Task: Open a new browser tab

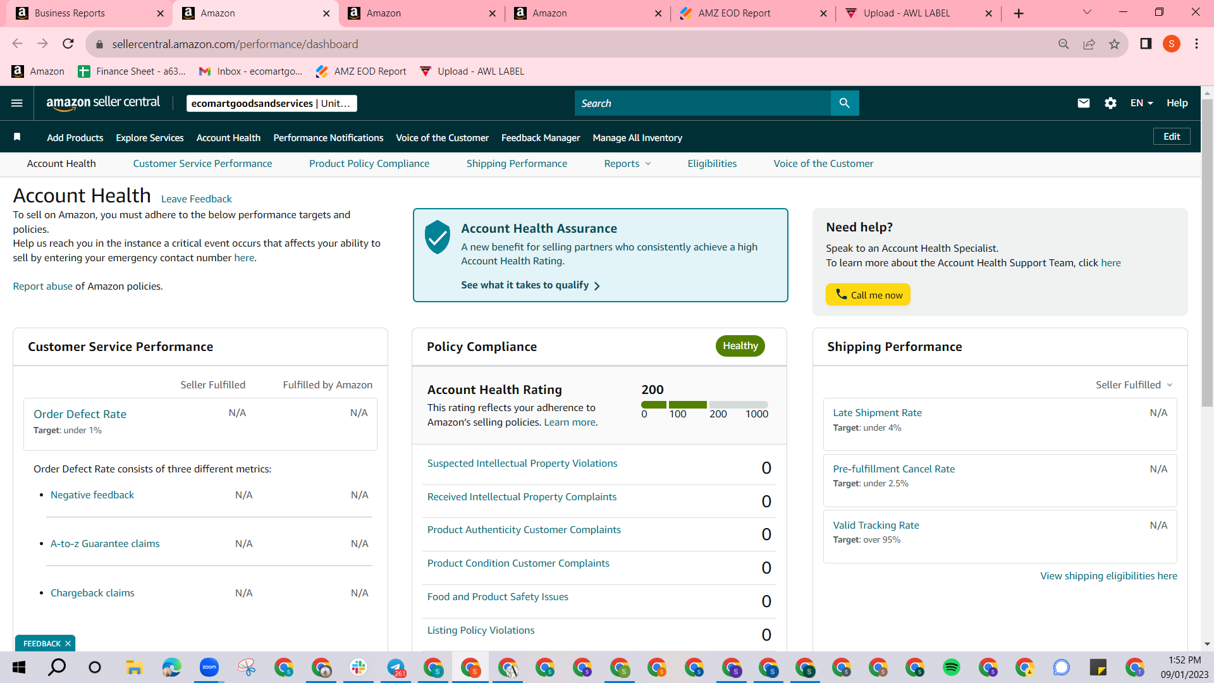Action: [x=1019, y=13]
